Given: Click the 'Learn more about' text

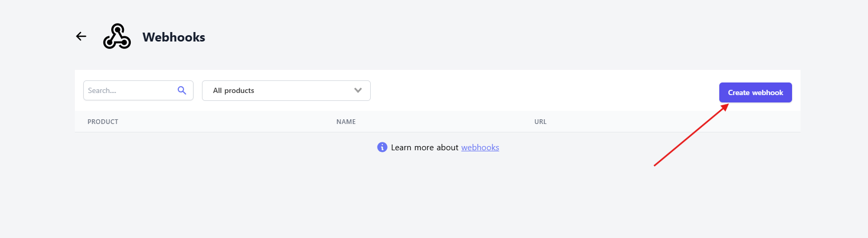Looking at the screenshot, I should (425, 148).
